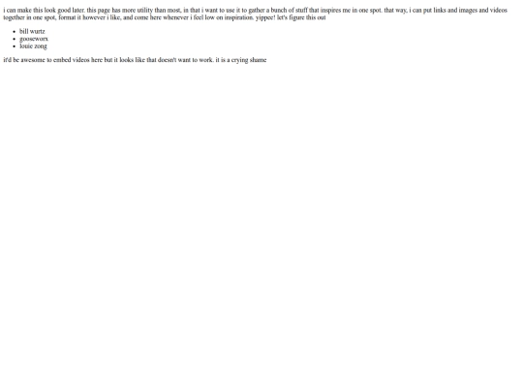Image resolution: width=523 pixels, height=392 pixels.
Task: Click the phrase 'let's figure this out'
Action: click(301, 17)
